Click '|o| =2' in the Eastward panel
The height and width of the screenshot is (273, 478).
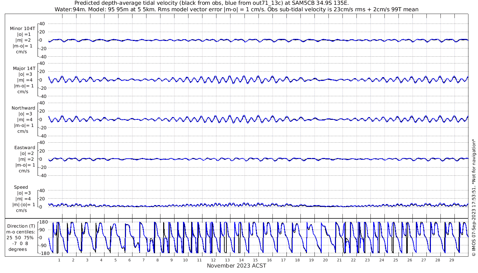click(x=27, y=154)
